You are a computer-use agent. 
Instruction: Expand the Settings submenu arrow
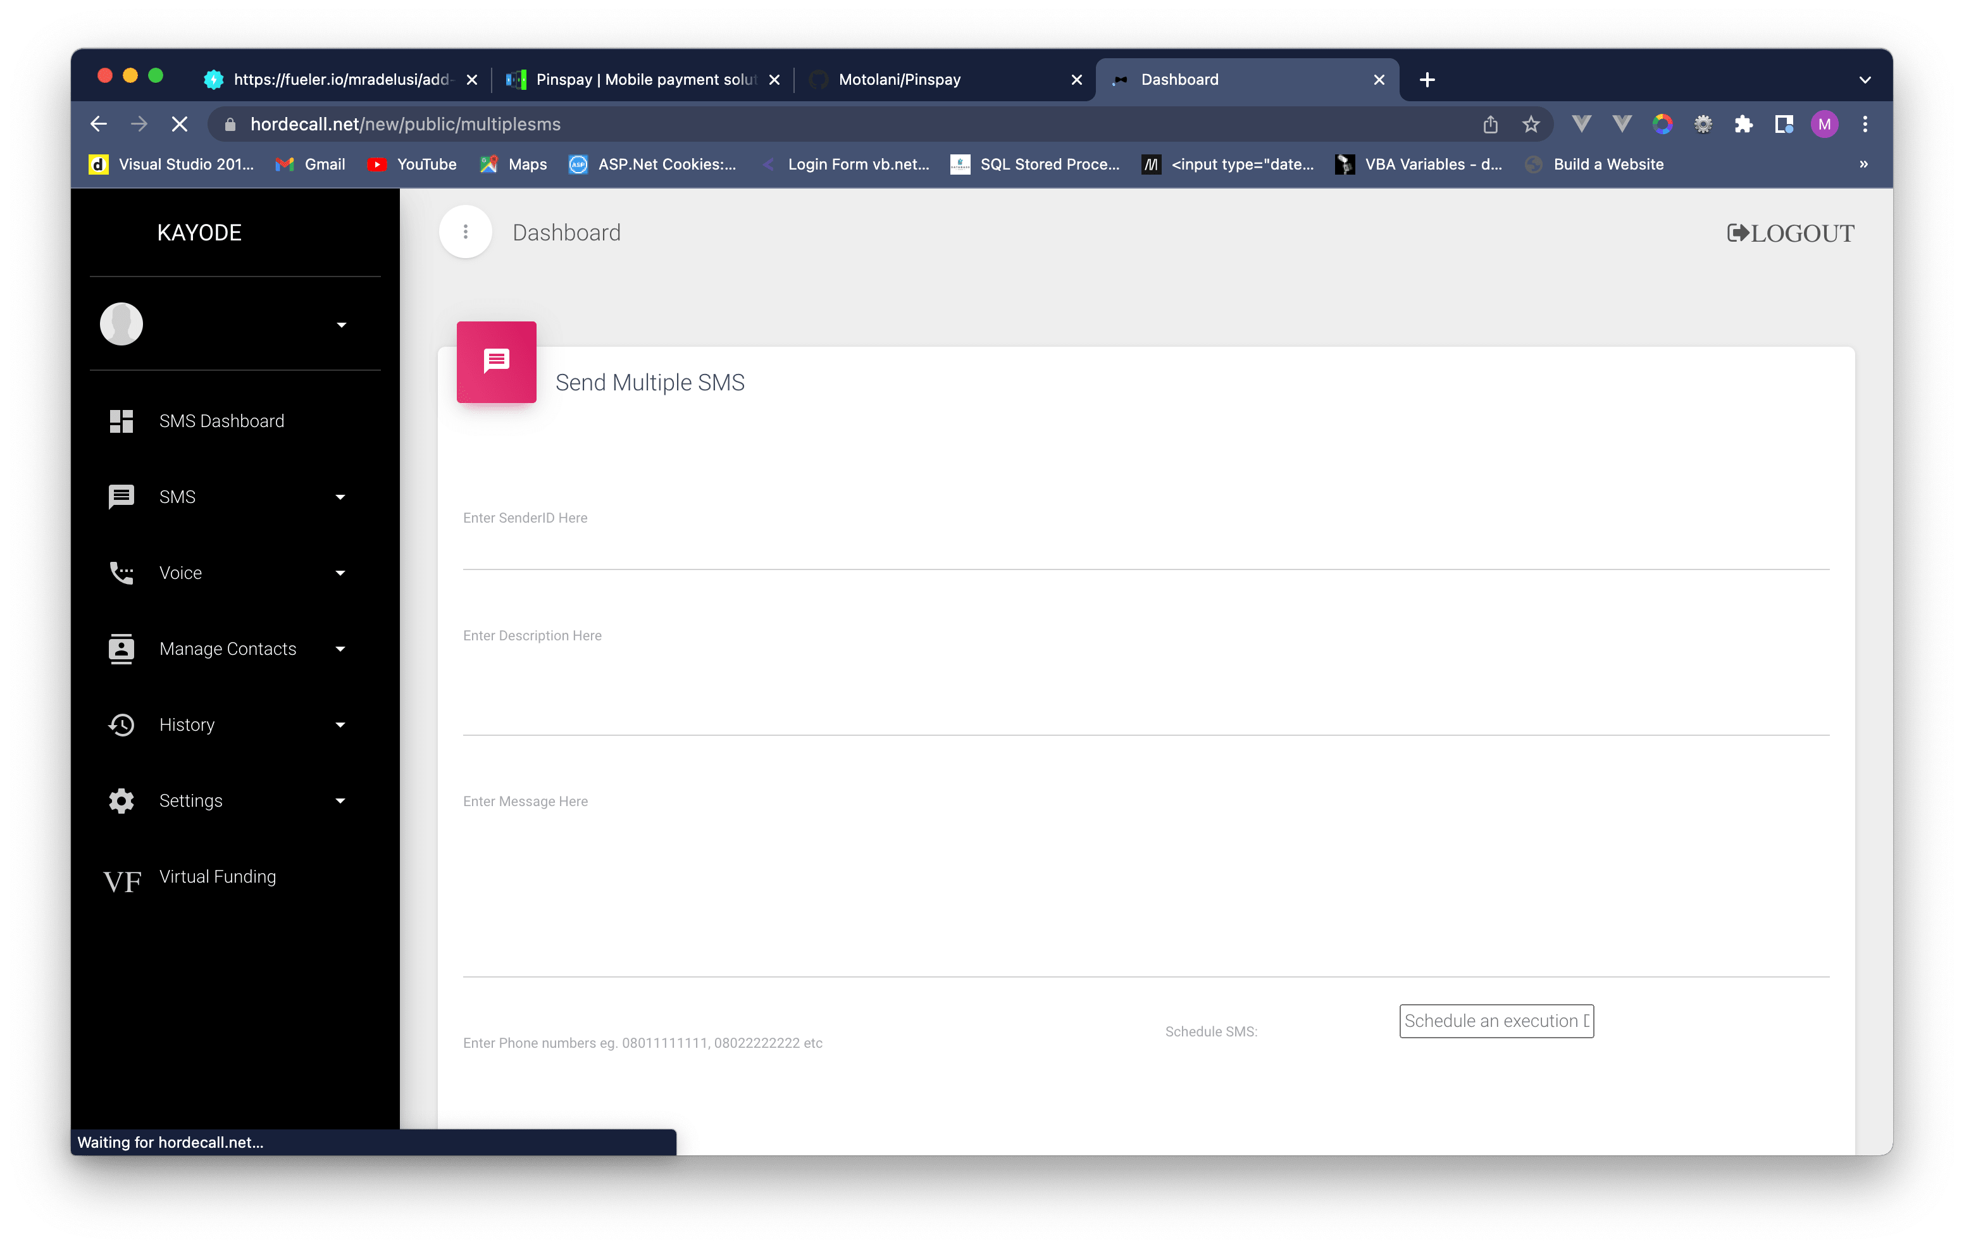coord(340,800)
